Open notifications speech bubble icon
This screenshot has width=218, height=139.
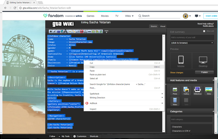pos(198,16)
